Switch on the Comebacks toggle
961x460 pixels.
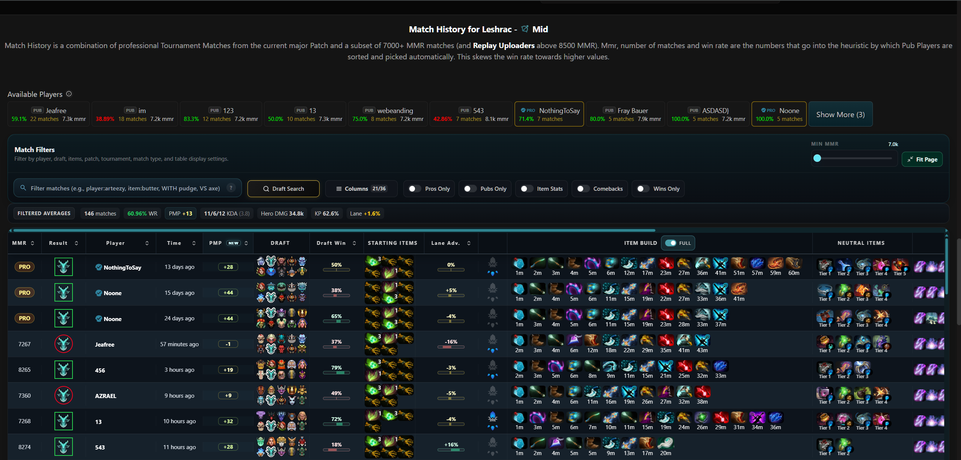583,189
